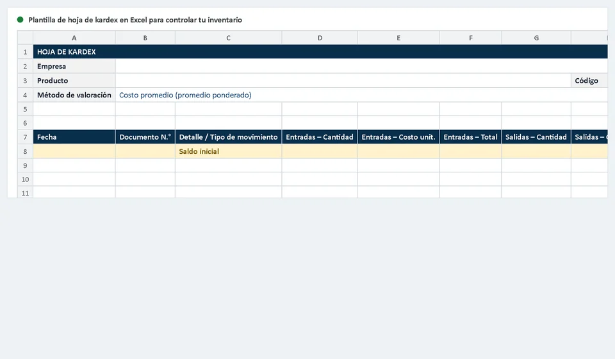
Task: Click the Fecha cell in row 10
Action: tap(74, 180)
